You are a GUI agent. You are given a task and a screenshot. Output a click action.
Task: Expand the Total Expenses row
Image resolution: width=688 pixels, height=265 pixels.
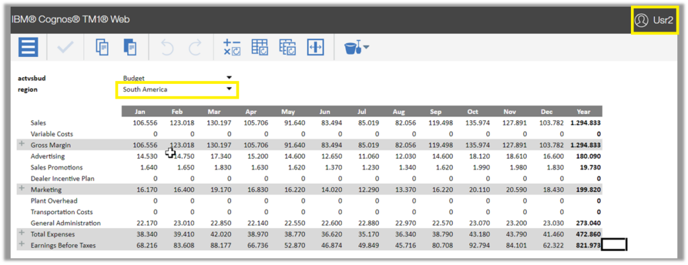tap(21, 233)
